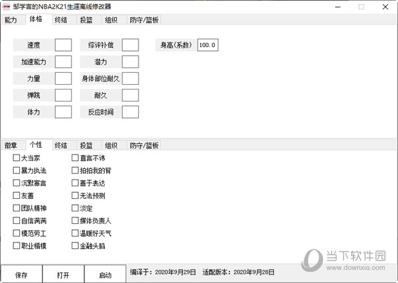Click the 力量 input box

(63, 78)
